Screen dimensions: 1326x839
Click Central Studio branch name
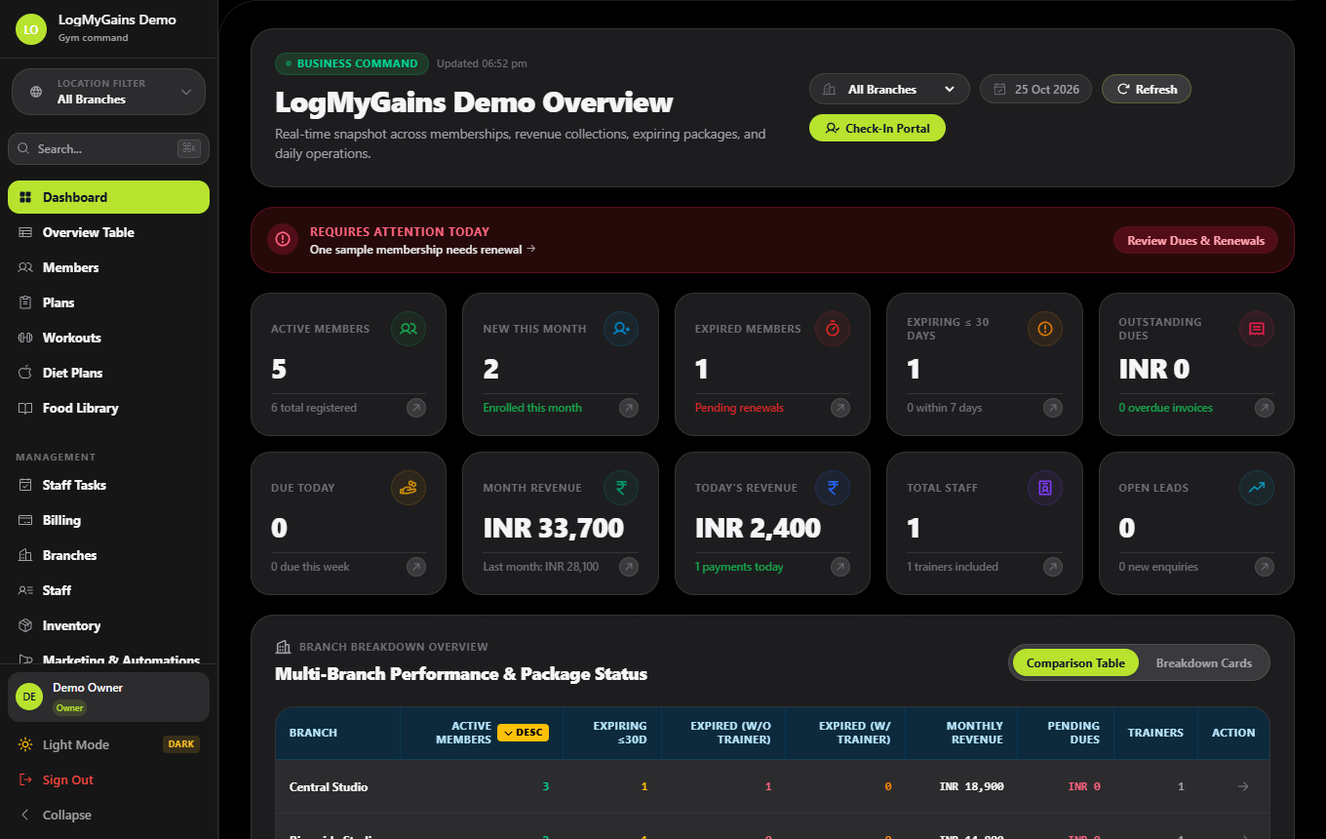329,786
